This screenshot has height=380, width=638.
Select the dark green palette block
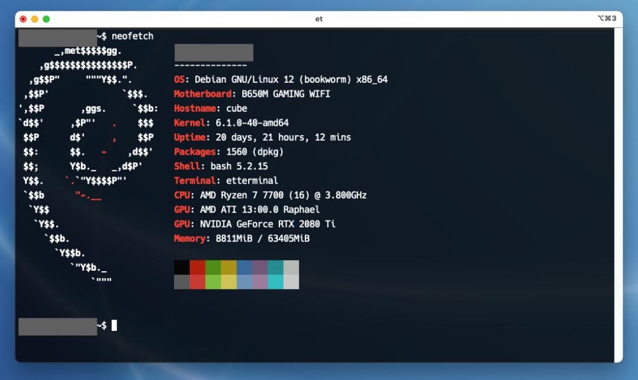[x=213, y=268]
